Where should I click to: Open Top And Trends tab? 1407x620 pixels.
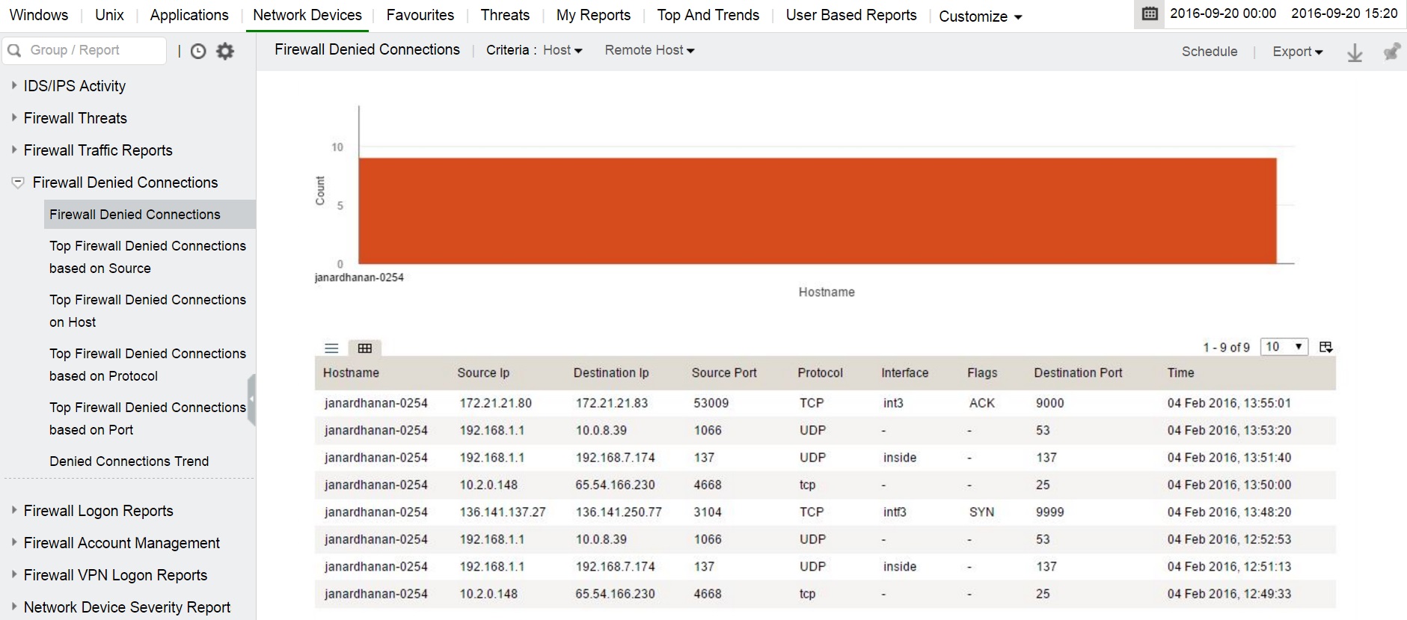tap(708, 15)
